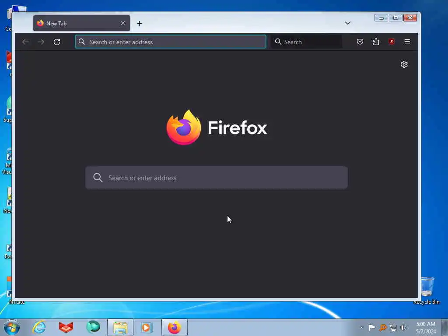This screenshot has width=448, height=336.
Task: Expand the List all tabs chevron
Action: pyautogui.click(x=348, y=23)
